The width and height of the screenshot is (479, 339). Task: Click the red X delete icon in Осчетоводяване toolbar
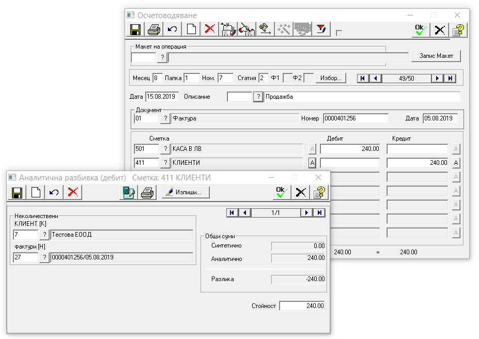click(x=210, y=29)
